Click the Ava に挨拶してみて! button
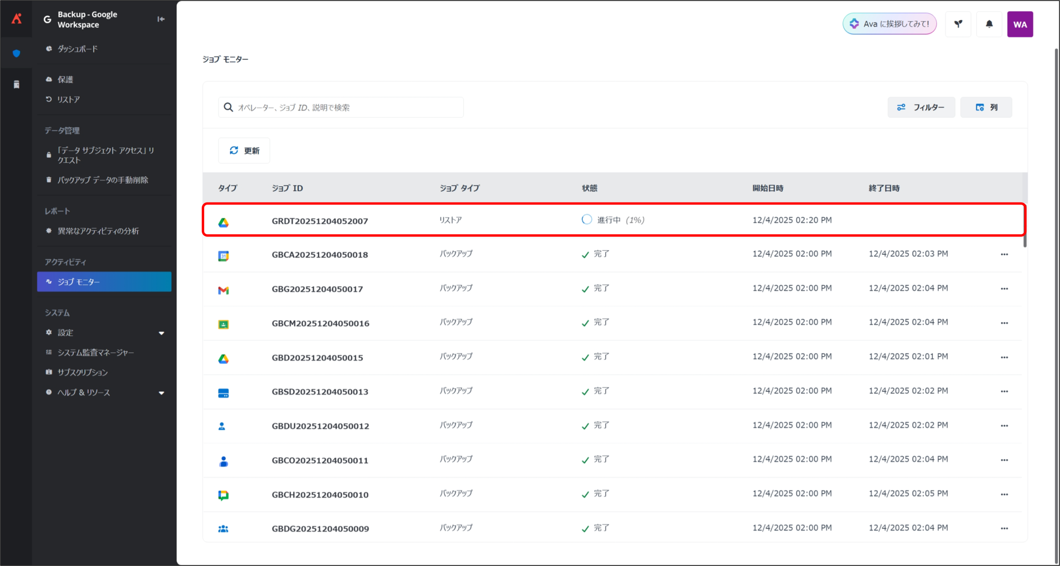The width and height of the screenshot is (1060, 566). (889, 24)
